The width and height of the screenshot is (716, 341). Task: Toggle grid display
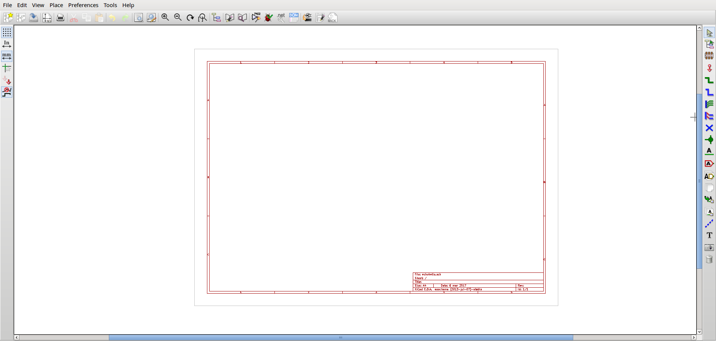7,32
